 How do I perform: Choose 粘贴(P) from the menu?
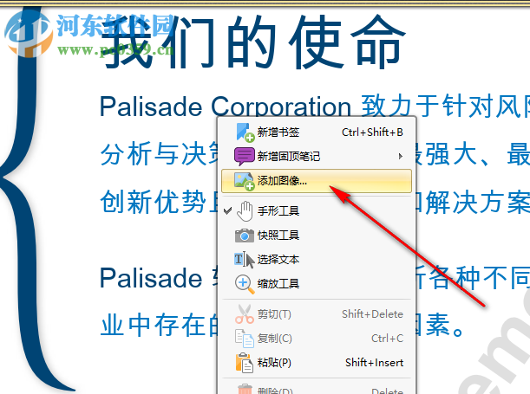coord(317,363)
